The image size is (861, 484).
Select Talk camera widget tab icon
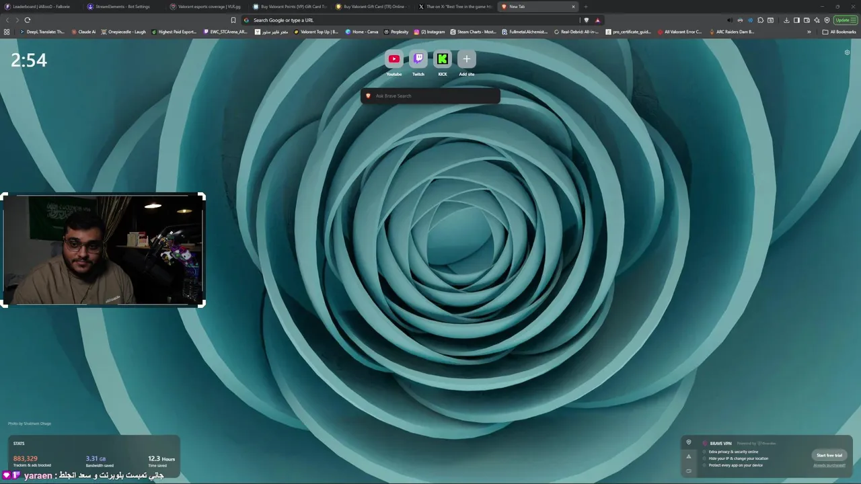pyautogui.click(x=688, y=471)
